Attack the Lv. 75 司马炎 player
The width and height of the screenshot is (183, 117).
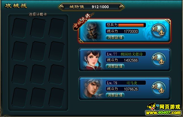(158, 88)
